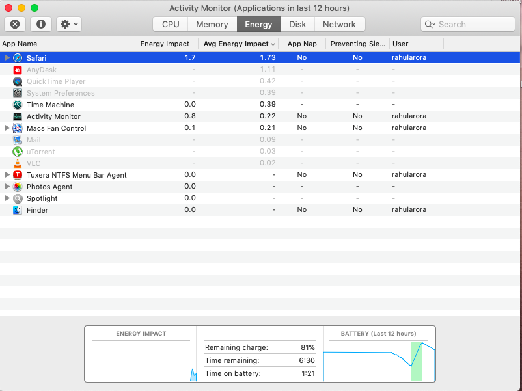
Task: Click the Energy Impact graph area
Action: [x=141, y=361]
